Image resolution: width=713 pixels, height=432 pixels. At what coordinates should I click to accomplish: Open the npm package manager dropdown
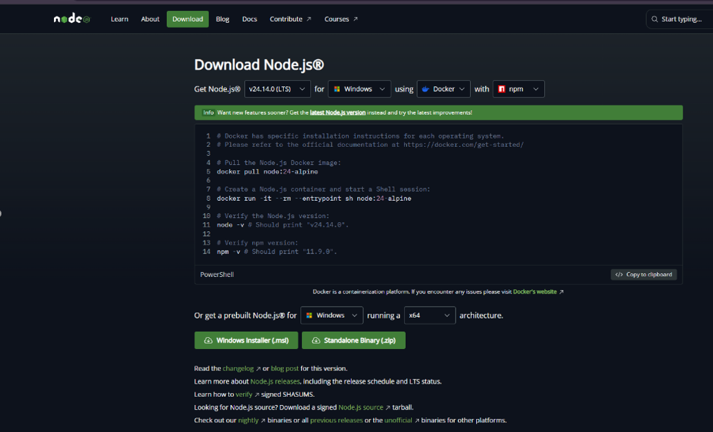tap(518, 89)
